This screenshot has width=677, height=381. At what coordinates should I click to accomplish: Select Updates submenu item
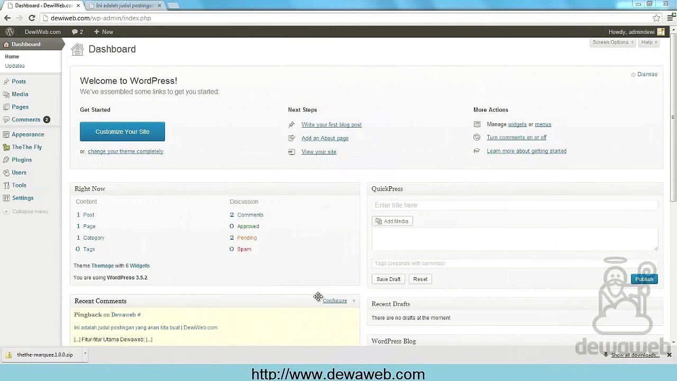(x=15, y=66)
